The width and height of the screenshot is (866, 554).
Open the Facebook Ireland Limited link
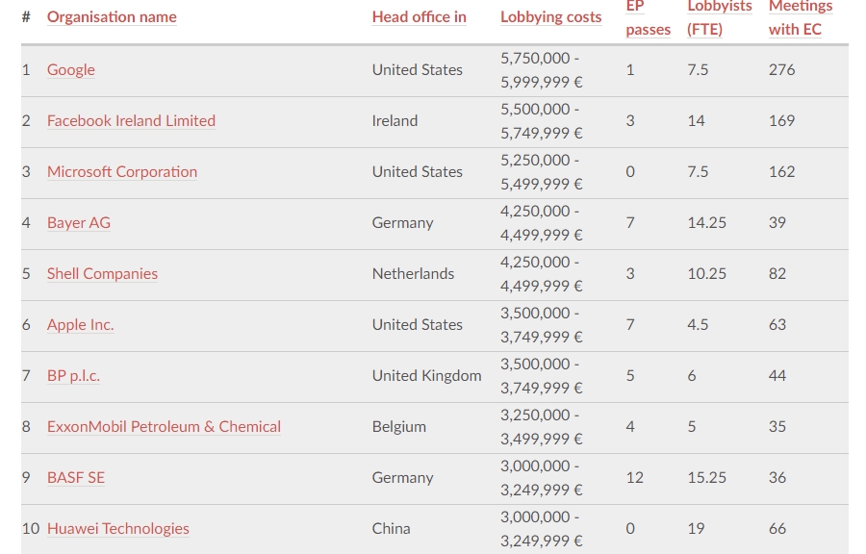tap(131, 121)
